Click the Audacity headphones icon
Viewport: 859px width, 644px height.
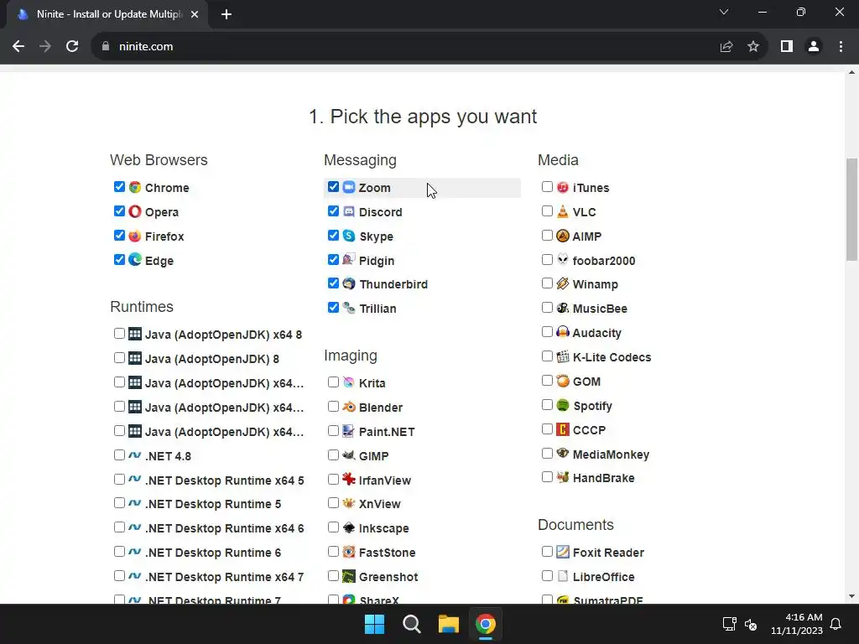pyautogui.click(x=563, y=332)
